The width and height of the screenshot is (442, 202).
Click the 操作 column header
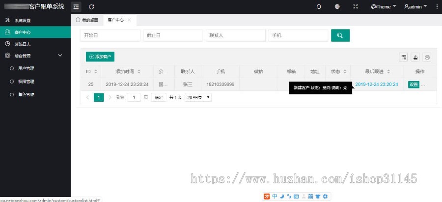point(420,72)
